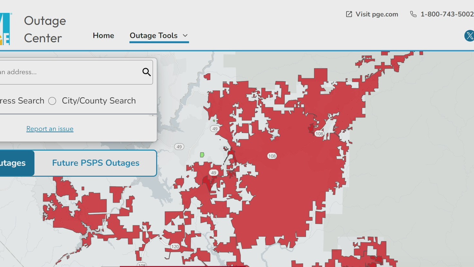Click the X social media icon
This screenshot has height=267, width=474.
(469, 36)
